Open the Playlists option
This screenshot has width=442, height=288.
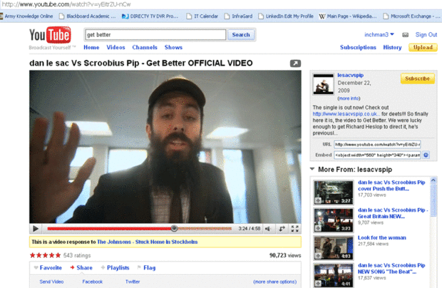(115, 268)
